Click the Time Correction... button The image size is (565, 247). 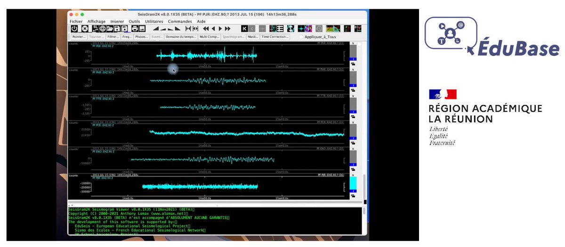pyautogui.click(x=275, y=37)
